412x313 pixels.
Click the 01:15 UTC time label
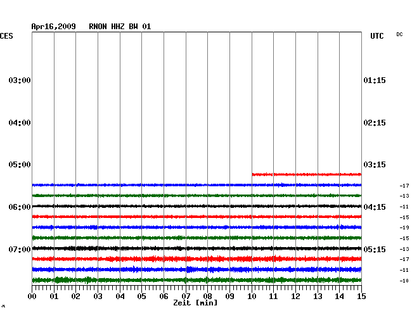[375, 80]
